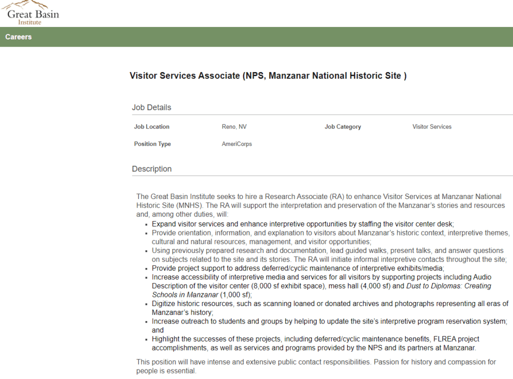Click the intro paragraph about Research Associate
Screen dimensions: 513x379
(x=321, y=205)
